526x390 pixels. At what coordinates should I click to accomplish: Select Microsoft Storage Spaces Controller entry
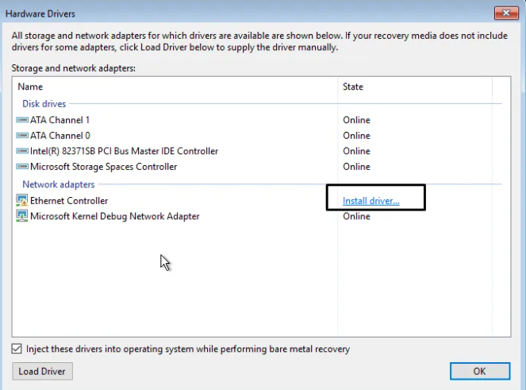click(x=103, y=167)
